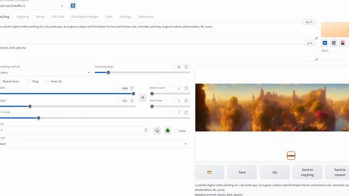
Task: Switch to img2img tab
Action: coord(22,17)
